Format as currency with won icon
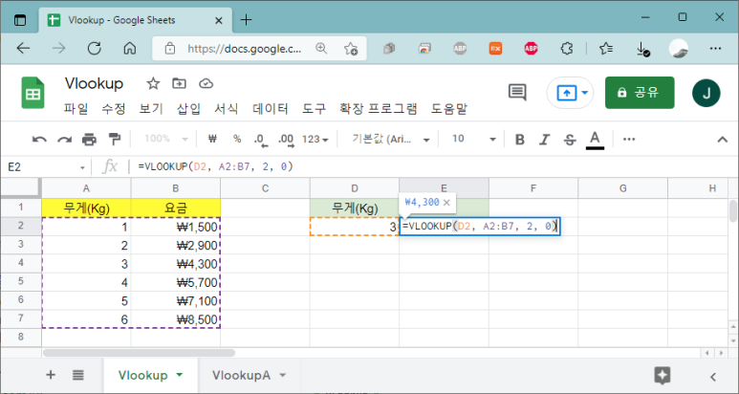The width and height of the screenshot is (739, 394). click(x=212, y=139)
